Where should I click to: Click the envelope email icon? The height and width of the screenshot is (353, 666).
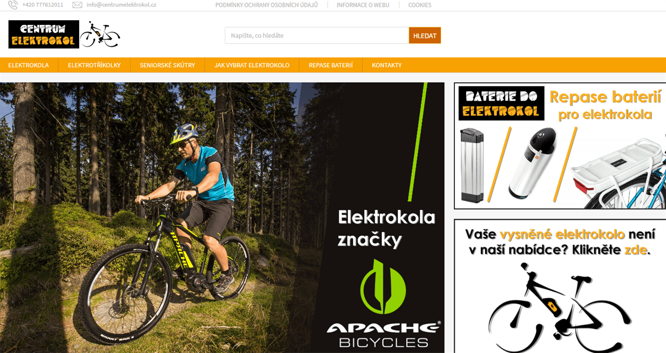(77, 5)
